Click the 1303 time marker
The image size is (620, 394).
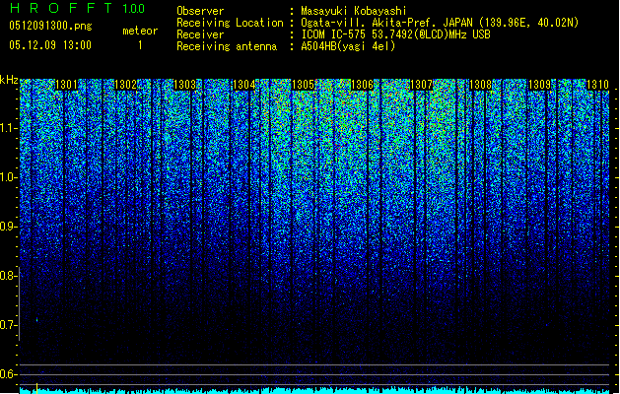click(x=185, y=85)
